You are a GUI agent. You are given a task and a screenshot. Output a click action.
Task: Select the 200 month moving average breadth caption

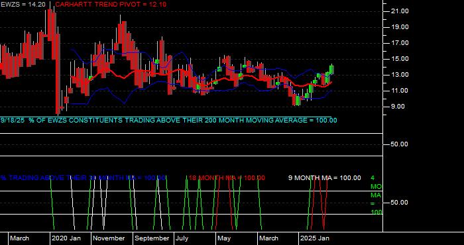(168, 121)
